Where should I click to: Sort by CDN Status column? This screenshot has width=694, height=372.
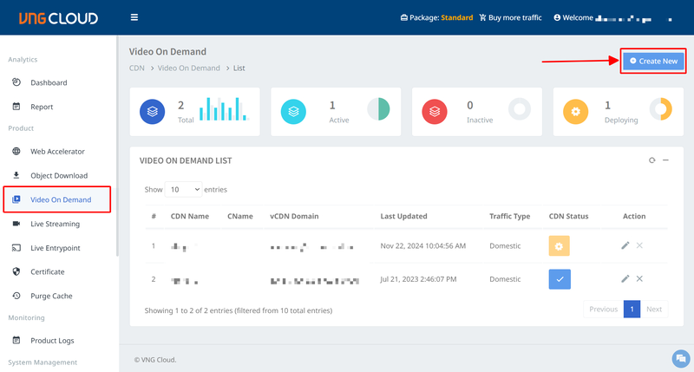pos(569,216)
